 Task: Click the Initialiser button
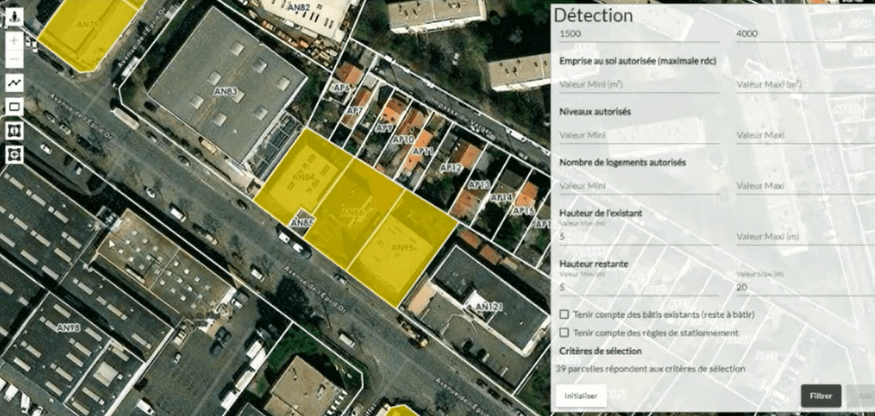[x=581, y=396]
